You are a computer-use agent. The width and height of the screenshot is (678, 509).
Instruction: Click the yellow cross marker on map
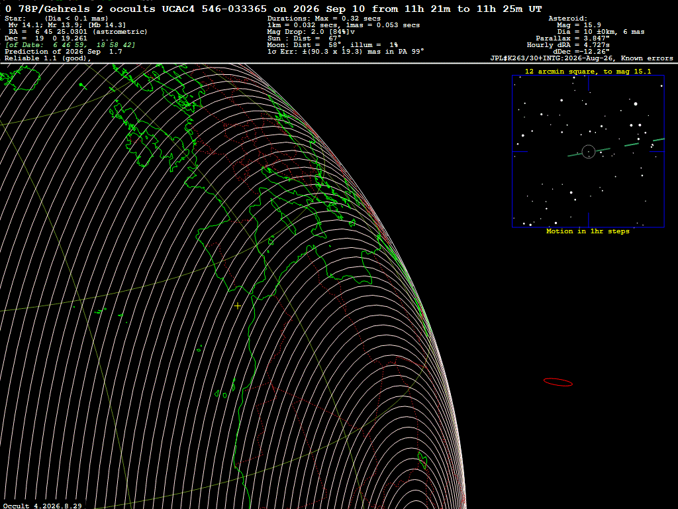point(238,306)
